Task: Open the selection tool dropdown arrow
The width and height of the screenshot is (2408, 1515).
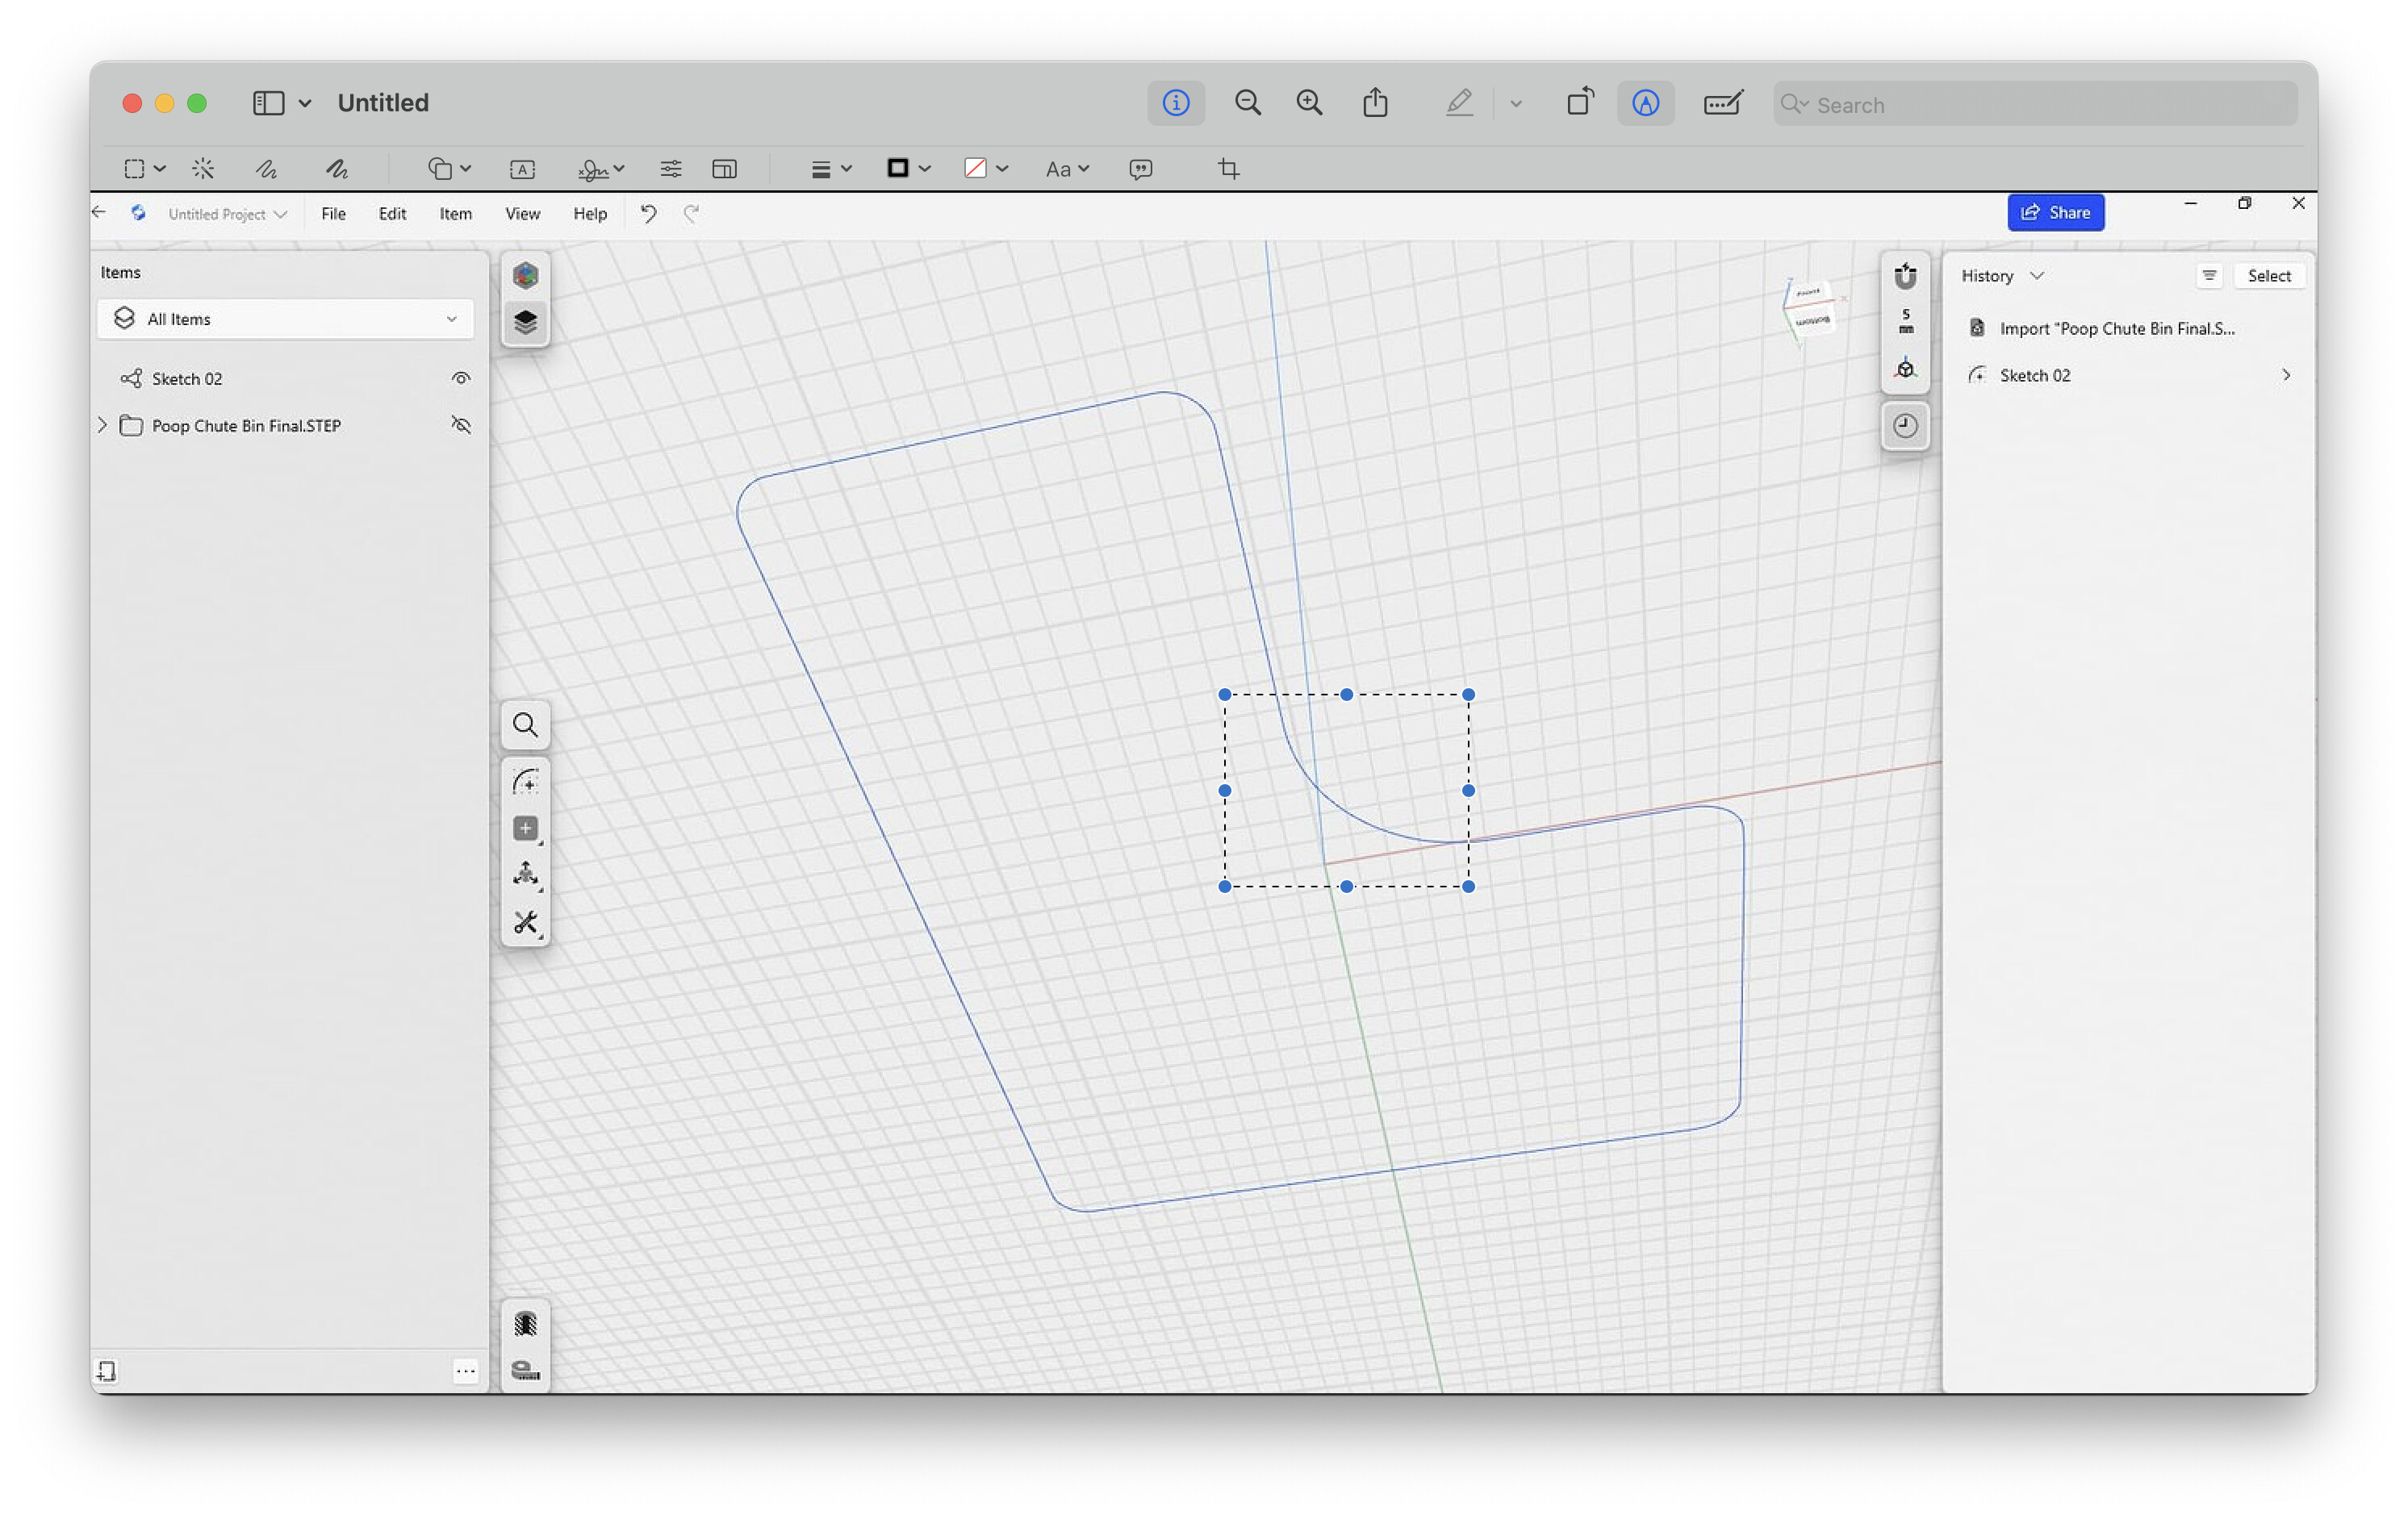Action: 160,169
